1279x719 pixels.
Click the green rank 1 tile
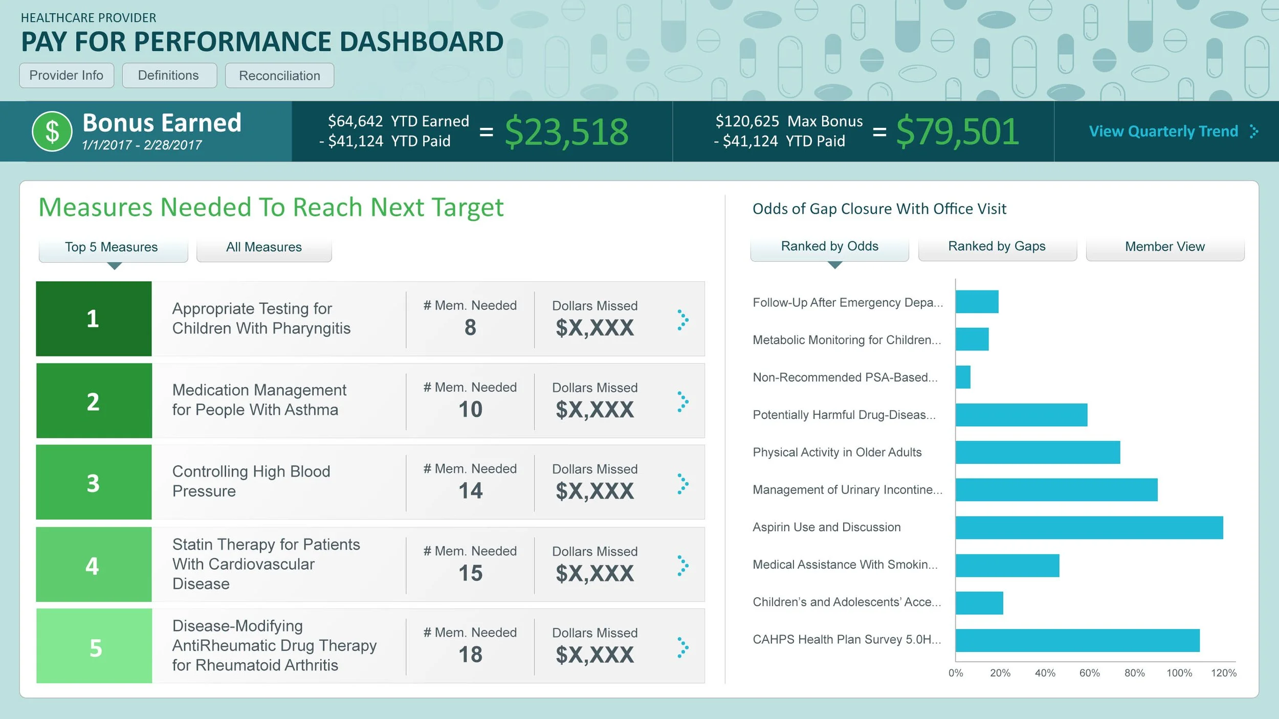[x=94, y=319]
